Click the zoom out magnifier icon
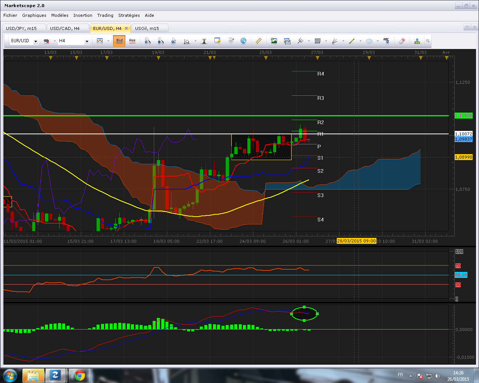Screen dimensions: 479x383 [161, 41]
